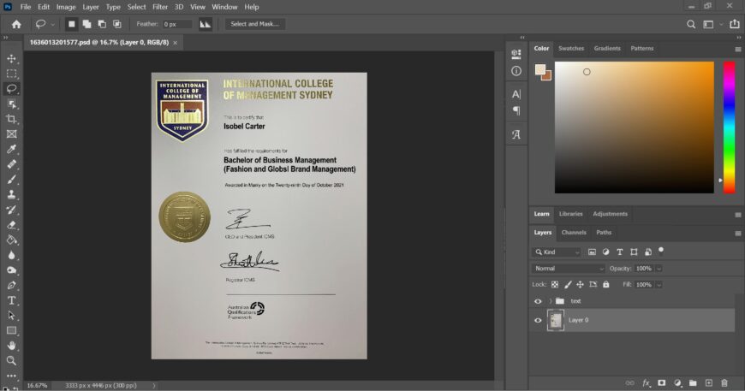Image resolution: width=745 pixels, height=391 pixels.
Task: Open the Opacity slider dropdown
Action: [659, 269]
